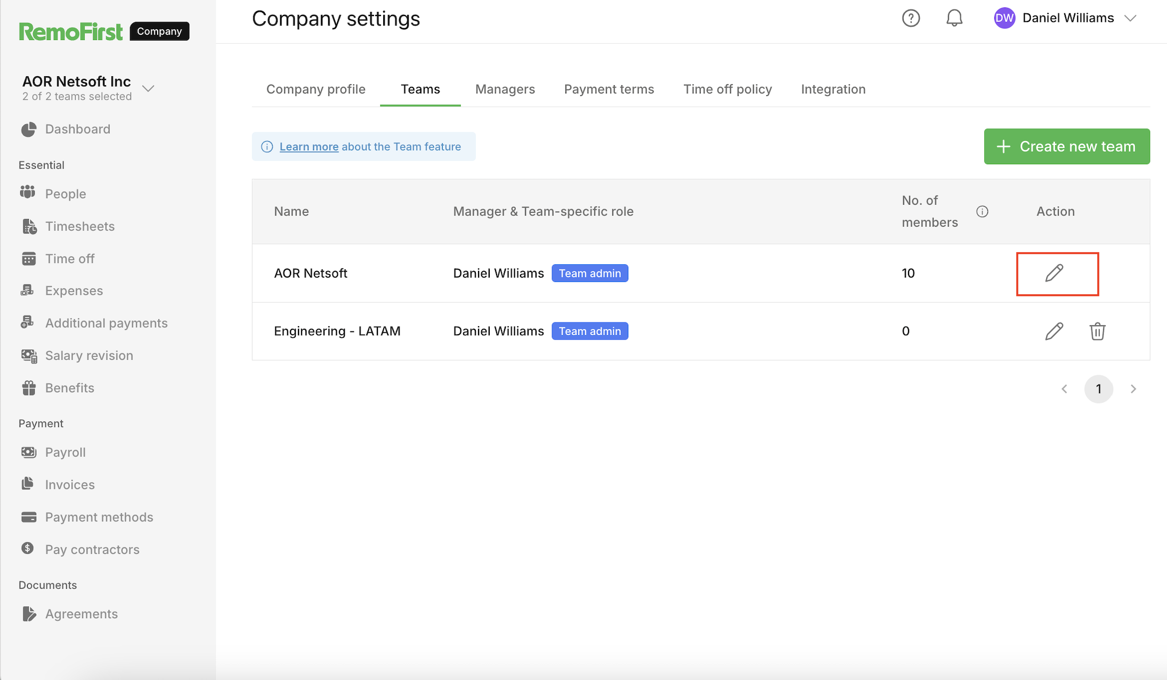The width and height of the screenshot is (1167, 680).
Task: Open Additional payments page
Action: [106, 323]
